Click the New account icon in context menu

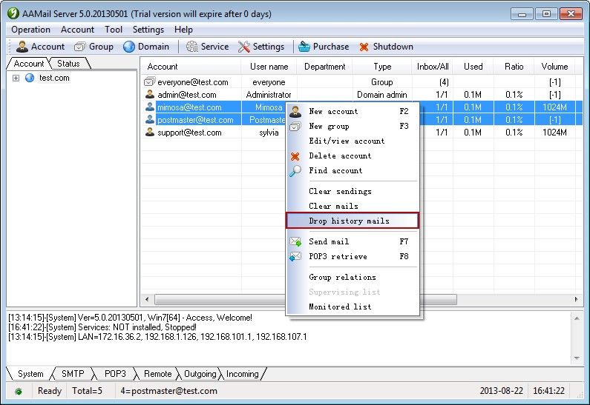tap(295, 112)
